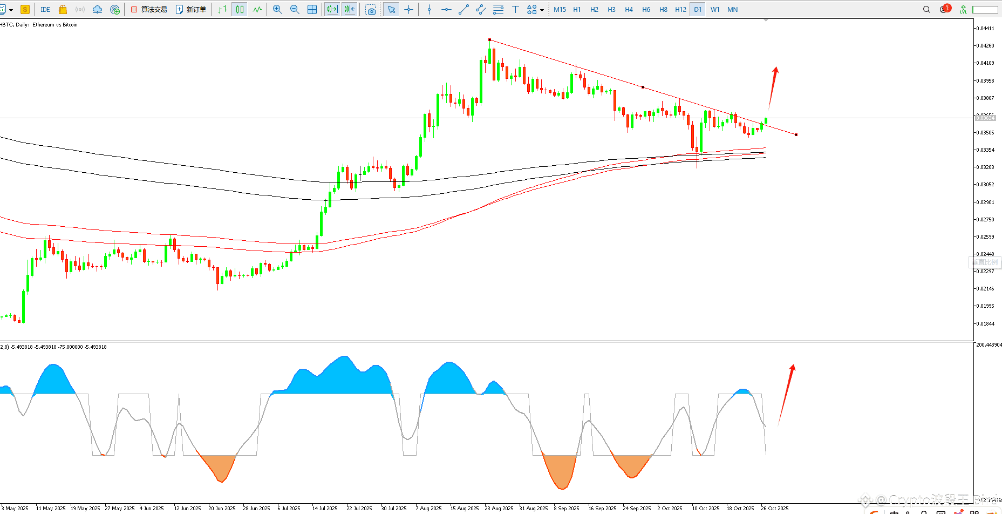The height and width of the screenshot is (514, 1002).
Task: Click the radar icon with green plus
Action: (114, 9)
